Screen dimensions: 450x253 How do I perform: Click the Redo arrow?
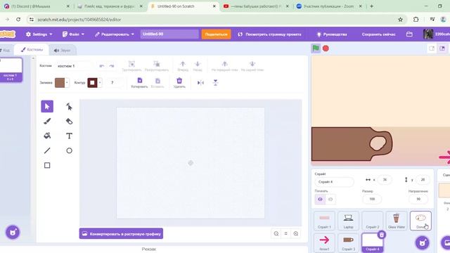tap(112, 65)
